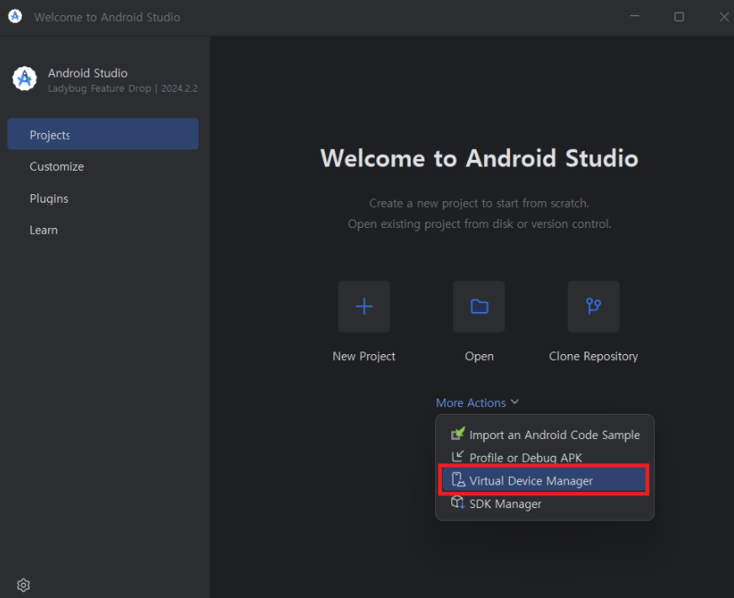The width and height of the screenshot is (734, 598).
Task: Click the New Project plus icon
Action: click(x=364, y=306)
